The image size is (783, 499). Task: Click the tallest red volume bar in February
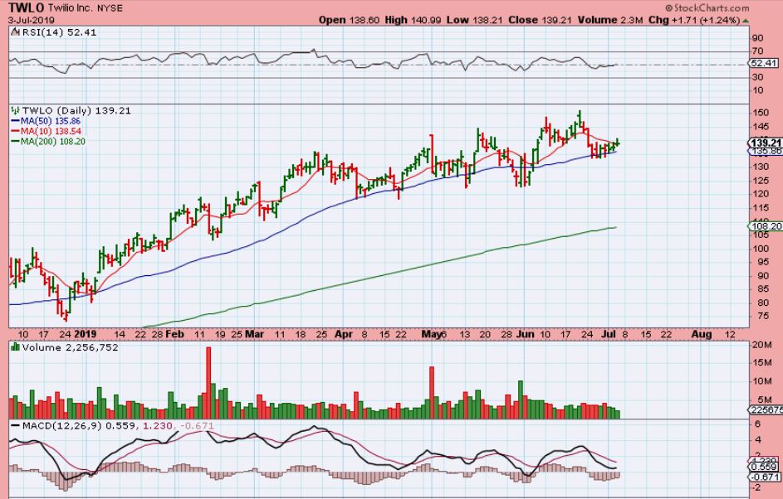pos(208,382)
